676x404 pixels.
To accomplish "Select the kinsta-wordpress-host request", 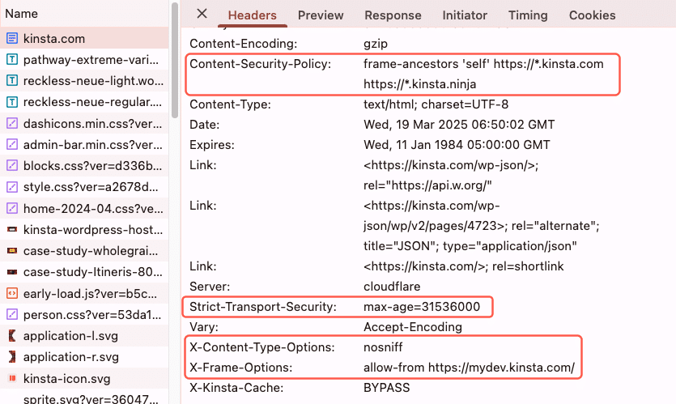I will (84, 229).
